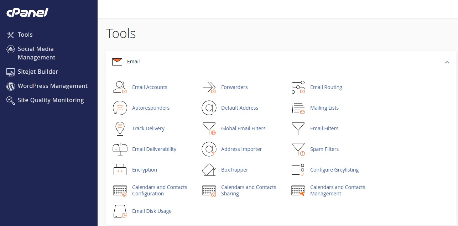Open Email Disk Usage link
The image size is (458, 226).
click(x=152, y=211)
